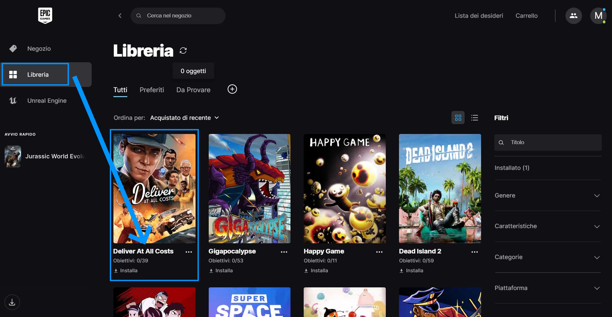Expand the Genere filter
The image size is (612, 317).
click(x=547, y=196)
